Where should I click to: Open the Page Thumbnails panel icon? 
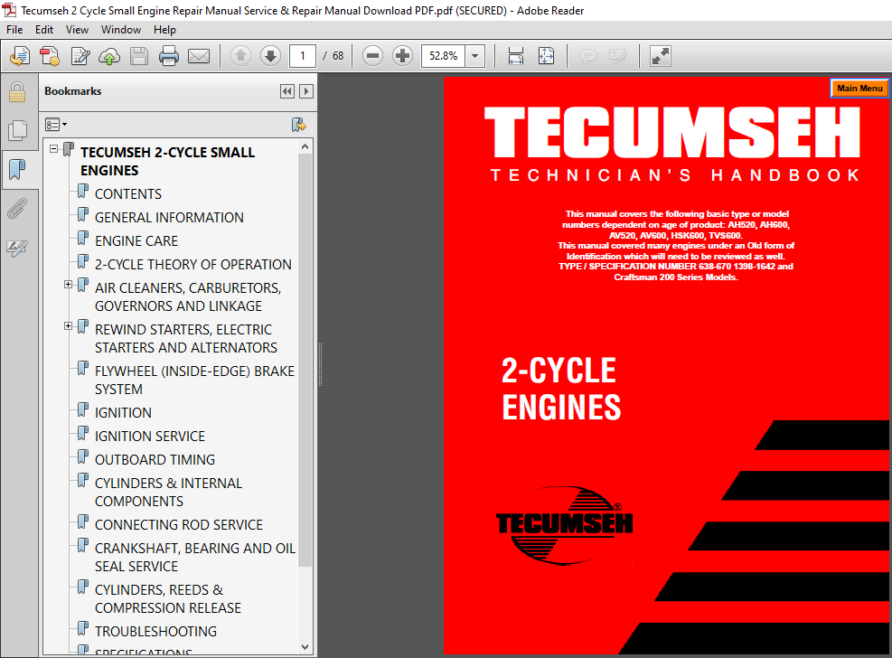tap(18, 130)
